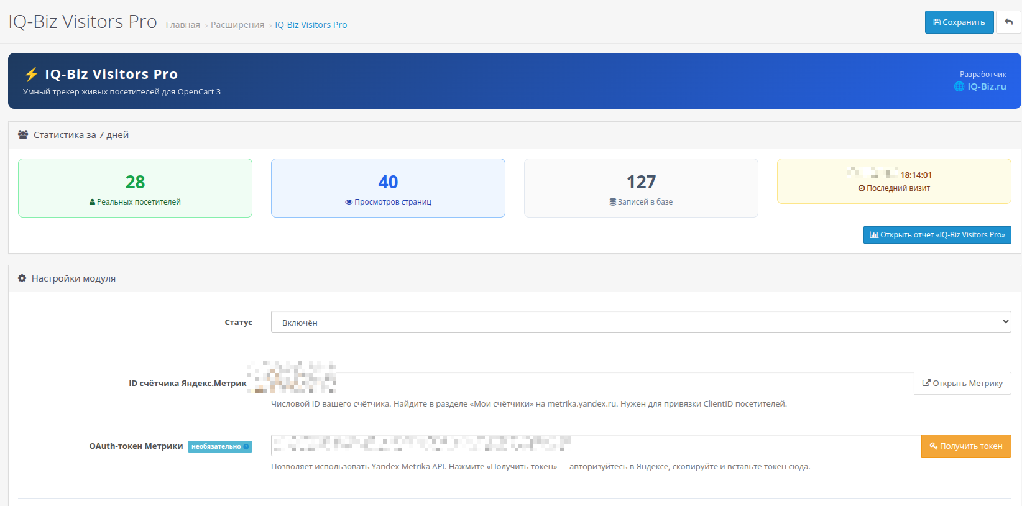Click the Настройки модуля heading
This screenshot has width=1022, height=506.
tap(73, 278)
